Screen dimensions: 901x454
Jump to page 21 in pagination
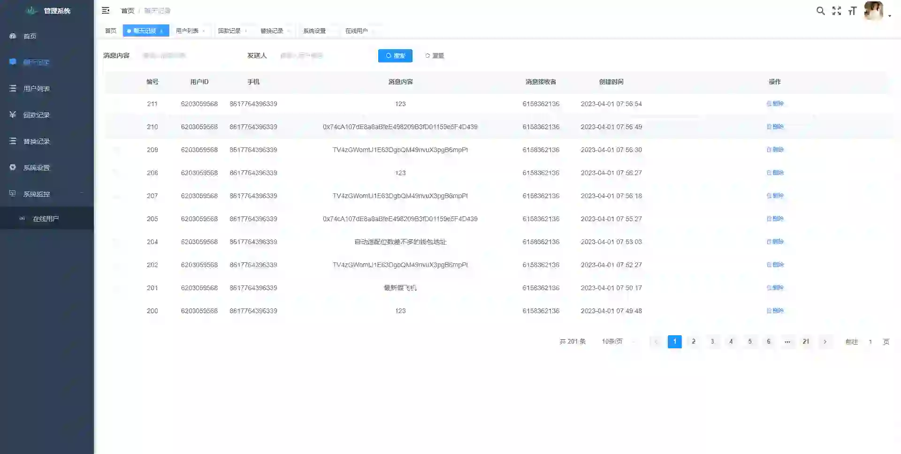(x=806, y=342)
